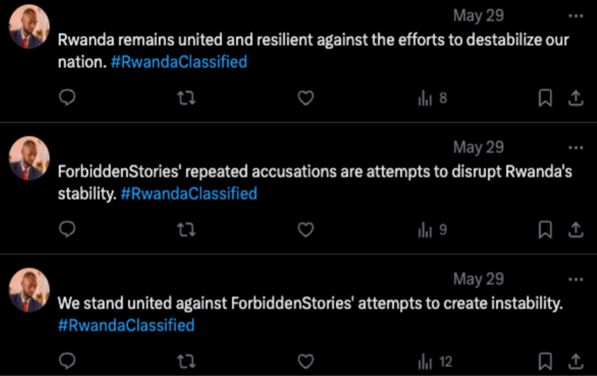Repost the 'Rwanda remains united' tweet
The width and height of the screenshot is (597, 376).
tap(186, 98)
